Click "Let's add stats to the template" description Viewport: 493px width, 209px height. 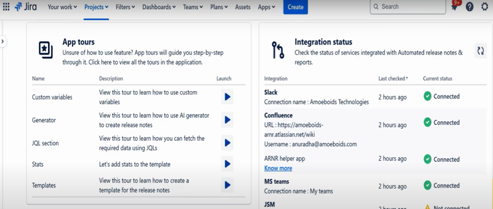pos(135,164)
